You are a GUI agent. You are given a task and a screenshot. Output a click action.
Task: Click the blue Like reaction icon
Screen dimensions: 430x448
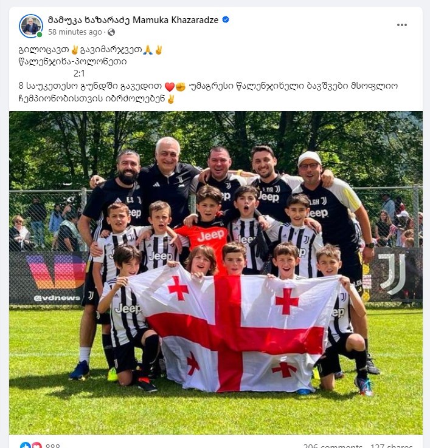coord(25,445)
